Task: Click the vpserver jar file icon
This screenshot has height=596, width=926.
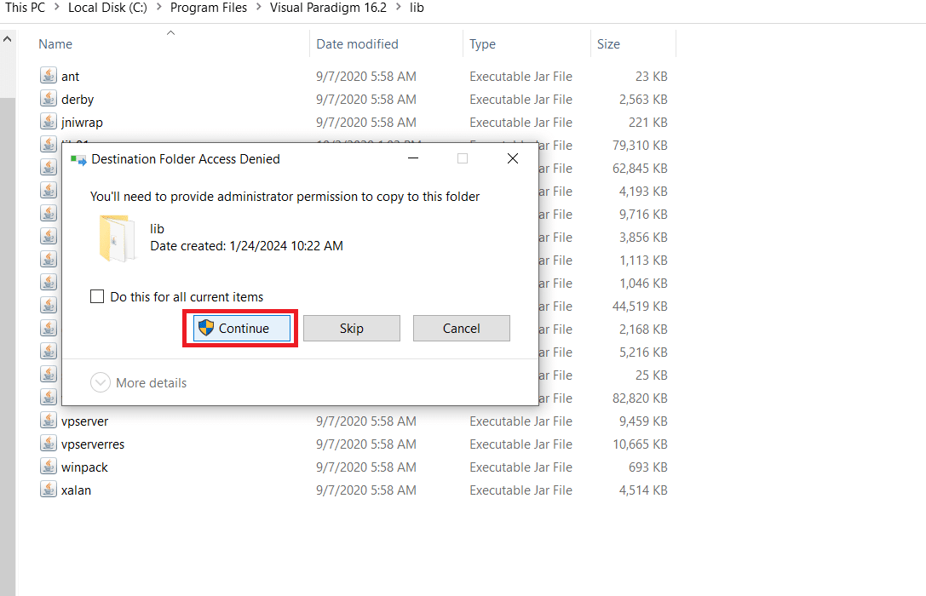Action: 49,421
